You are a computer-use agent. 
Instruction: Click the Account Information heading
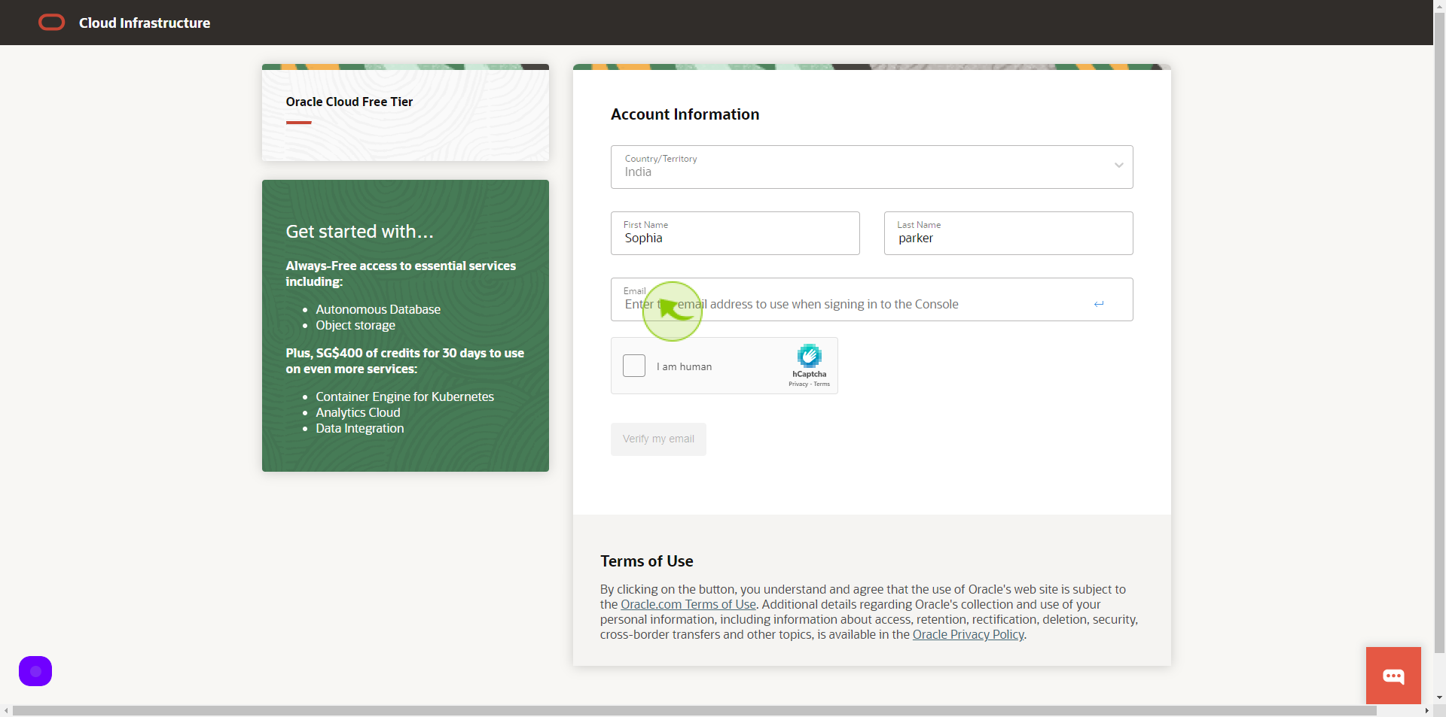(685, 114)
